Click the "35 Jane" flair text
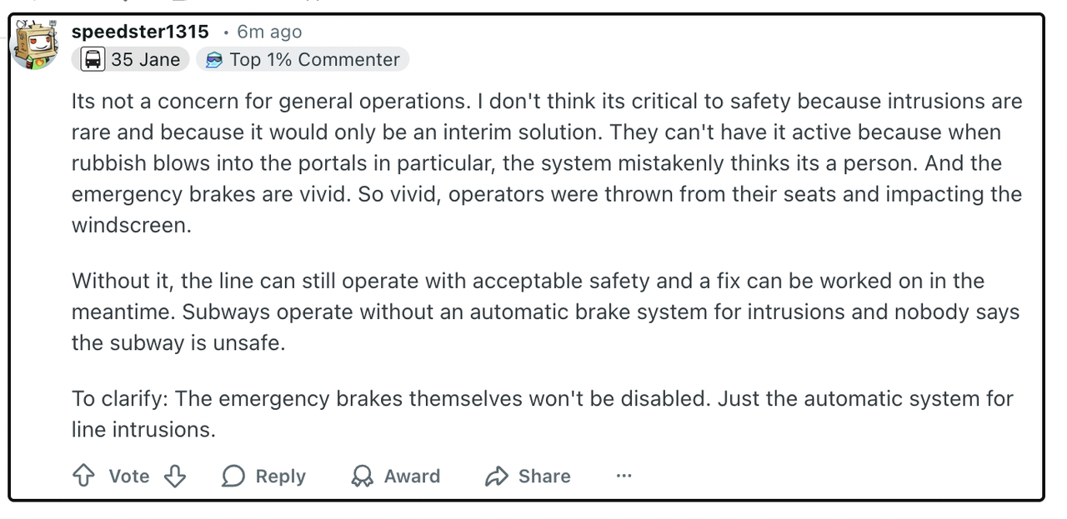 coord(145,60)
